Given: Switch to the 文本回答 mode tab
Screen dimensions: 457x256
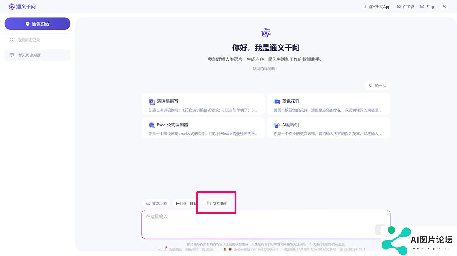Looking at the screenshot, I should (156, 203).
